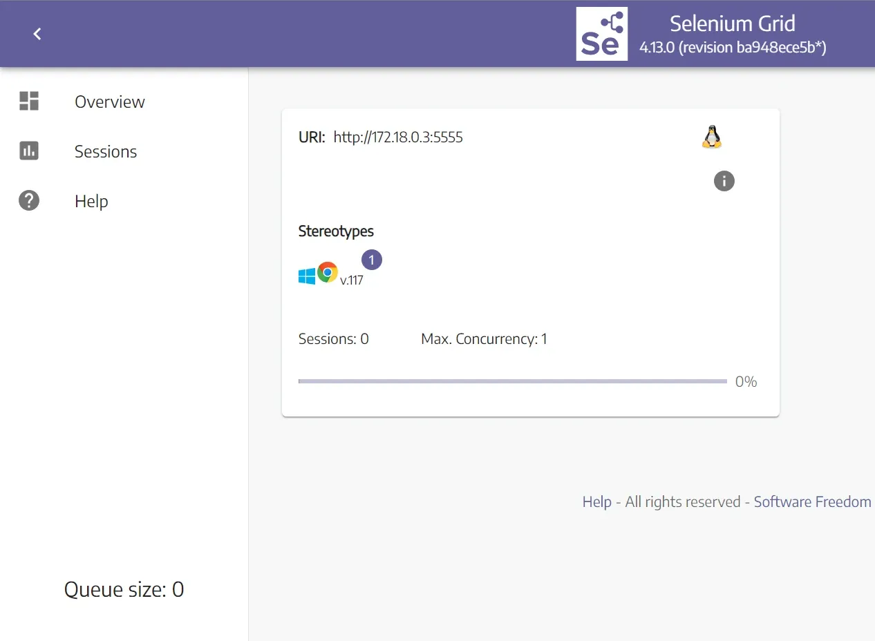Switch to the Sessions page
Image resolution: width=875 pixels, height=641 pixels.
click(x=105, y=151)
